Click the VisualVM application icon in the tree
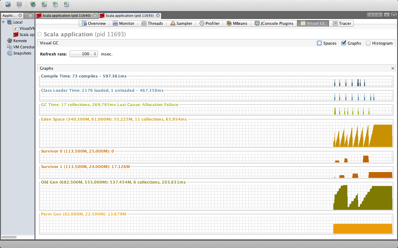 pyautogui.click(x=16, y=29)
